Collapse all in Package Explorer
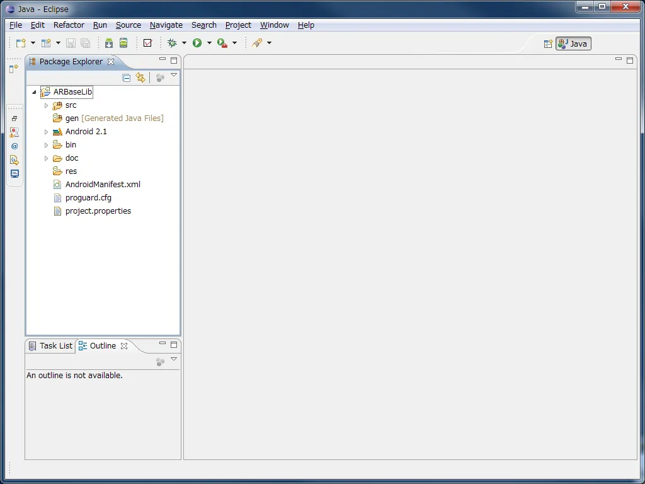 coord(127,78)
